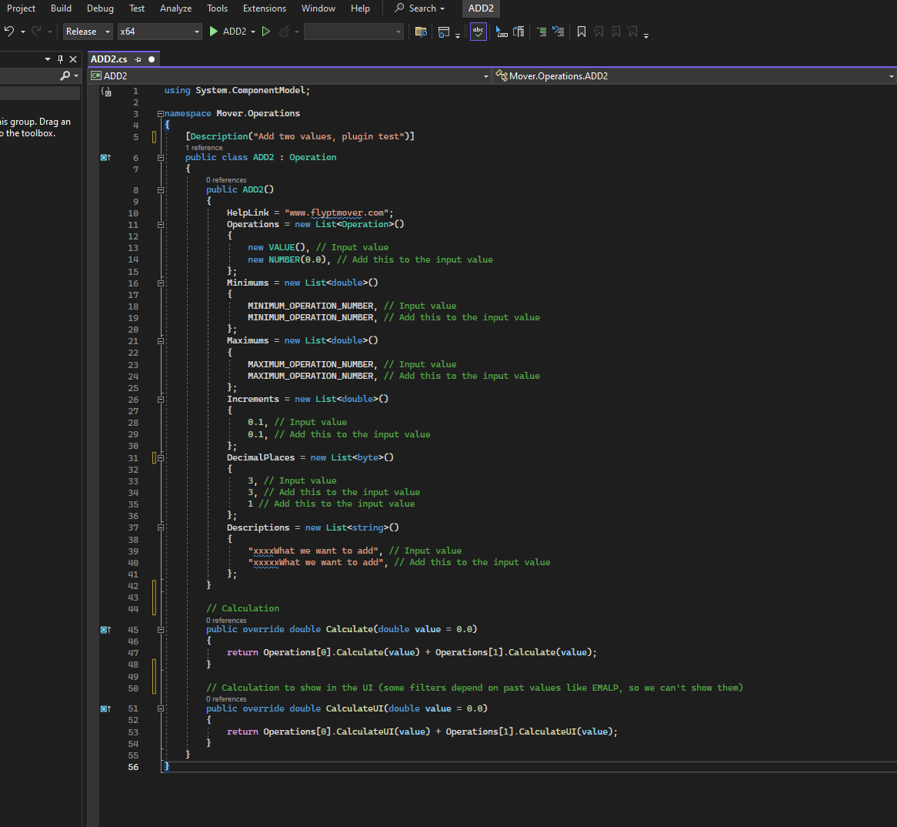Click '0 references' above CalculateUI method
The width and height of the screenshot is (897, 827).
click(x=226, y=698)
